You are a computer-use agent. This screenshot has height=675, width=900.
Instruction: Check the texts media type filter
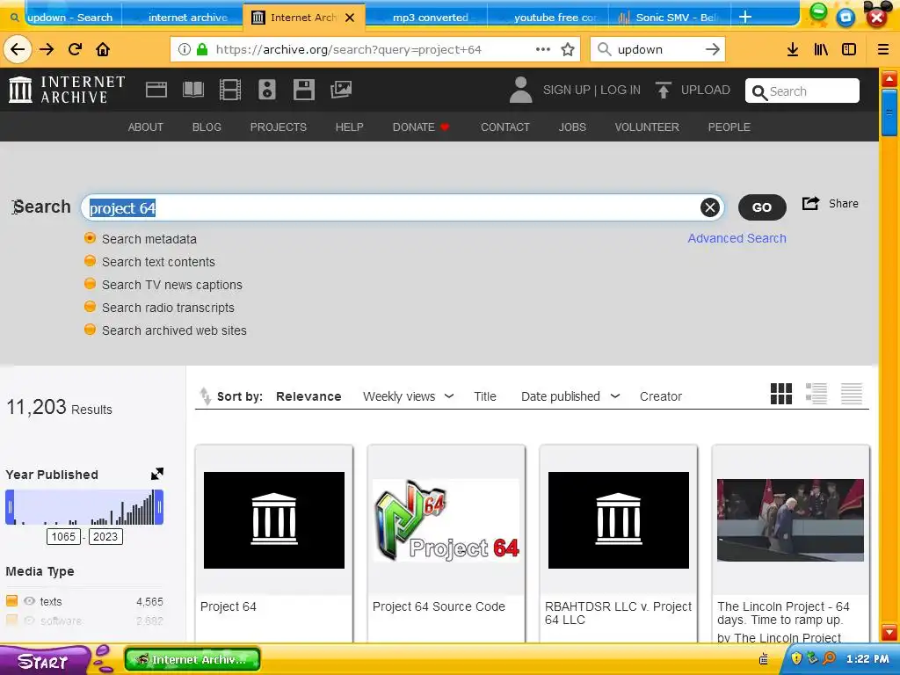tap(11, 601)
